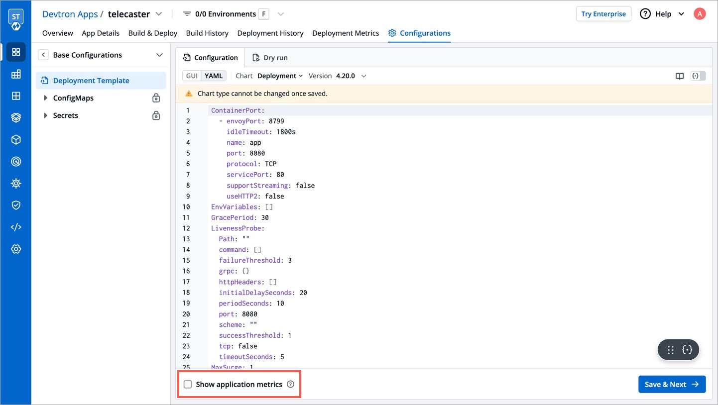Open the Deployment History tab
The image size is (718, 405).
[x=270, y=33]
